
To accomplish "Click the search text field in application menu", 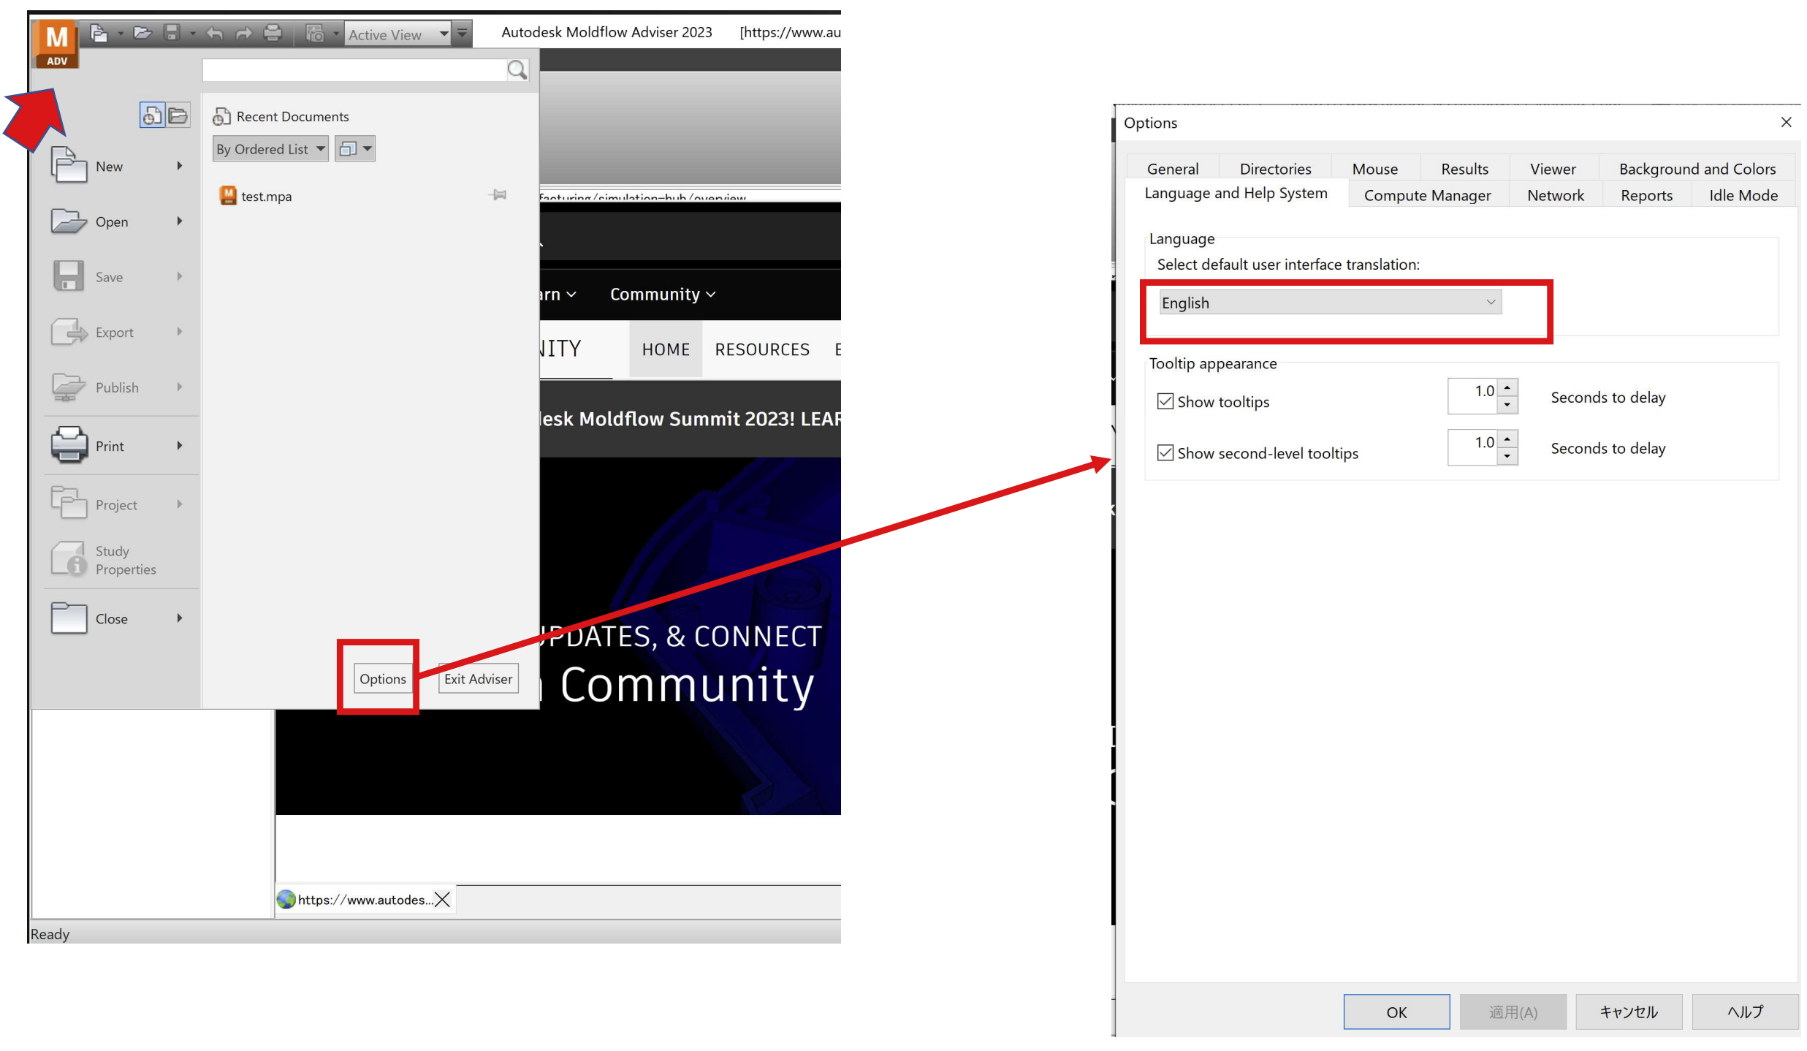I will point(354,70).
